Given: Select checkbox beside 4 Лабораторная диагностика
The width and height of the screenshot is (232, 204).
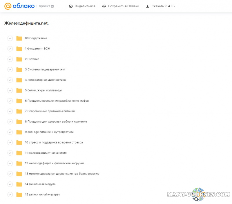Looking at the screenshot, I should coord(10,80).
